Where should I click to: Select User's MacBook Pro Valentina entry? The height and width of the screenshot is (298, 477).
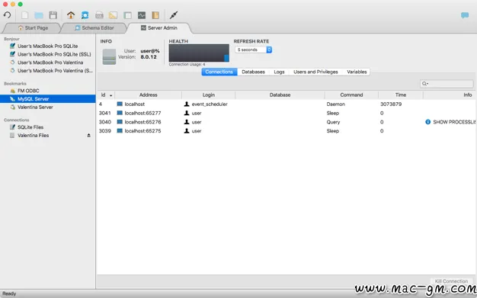[50, 62]
